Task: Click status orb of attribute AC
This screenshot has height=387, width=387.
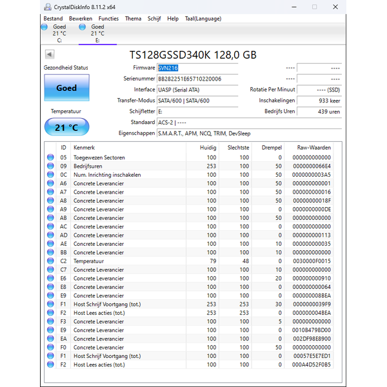Action: (x=50, y=226)
